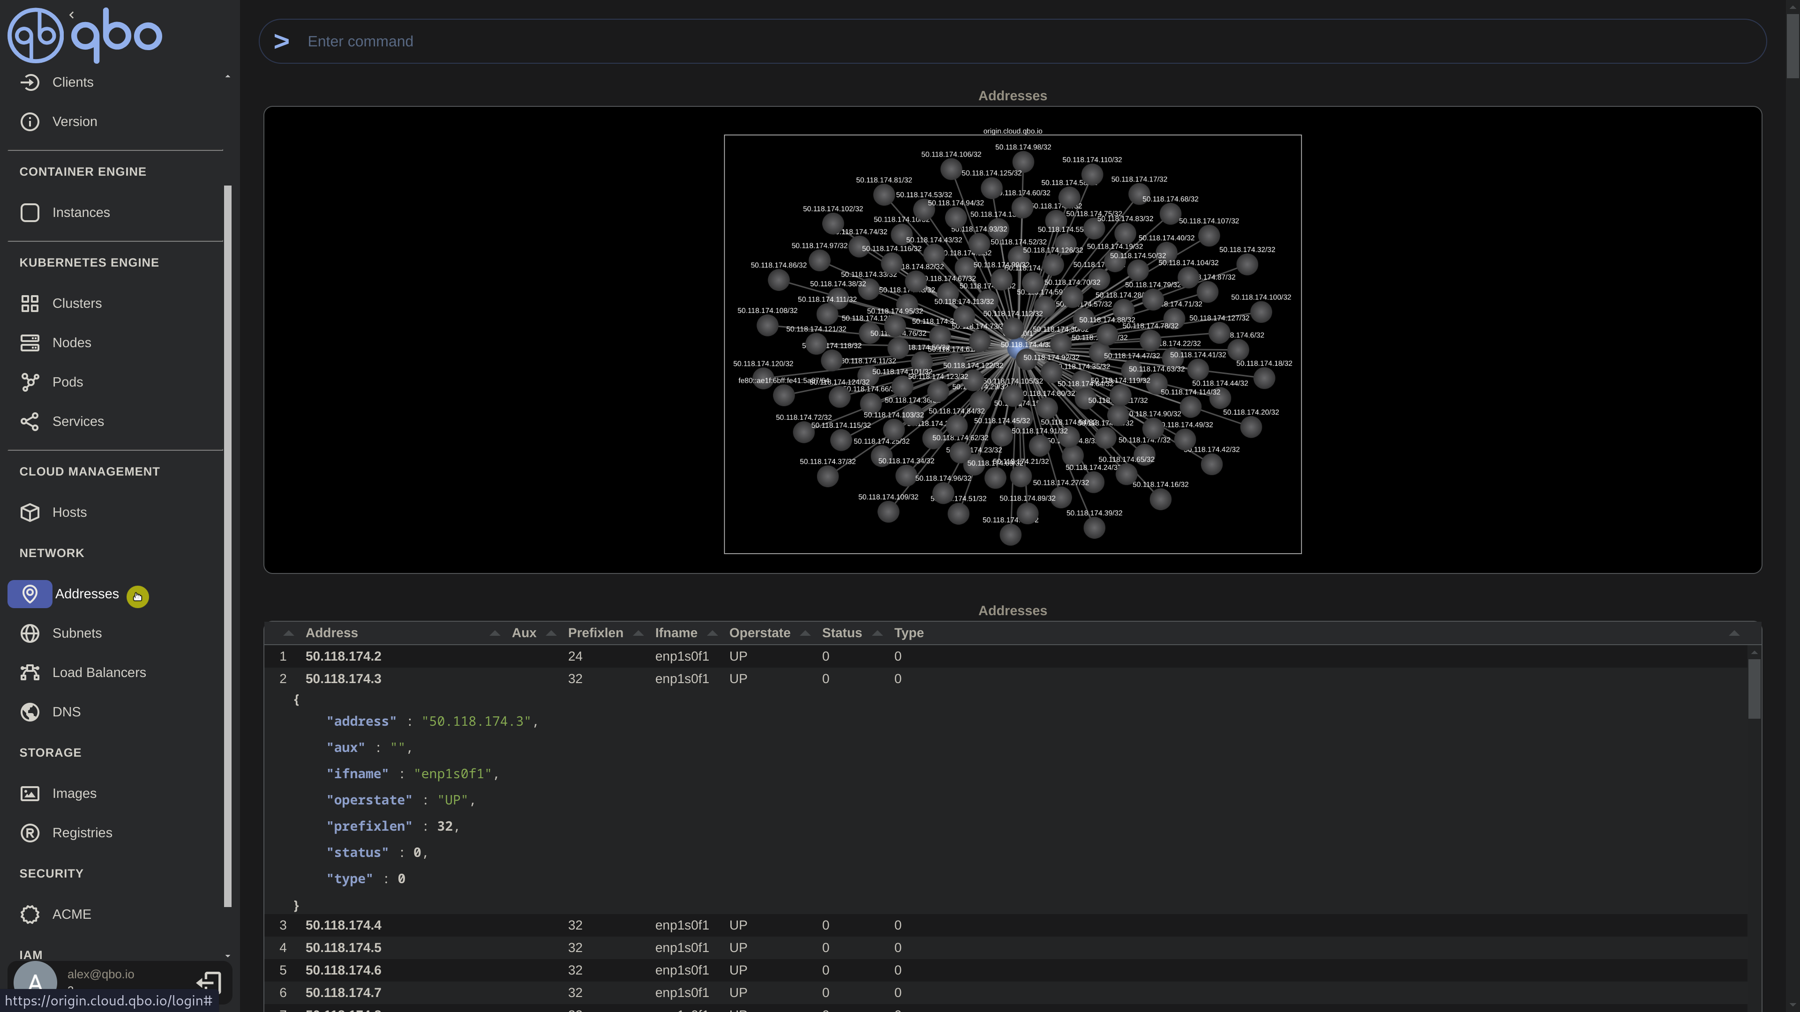Click the command prompt arrow icon
The image size is (1800, 1012).
click(x=282, y=42)
